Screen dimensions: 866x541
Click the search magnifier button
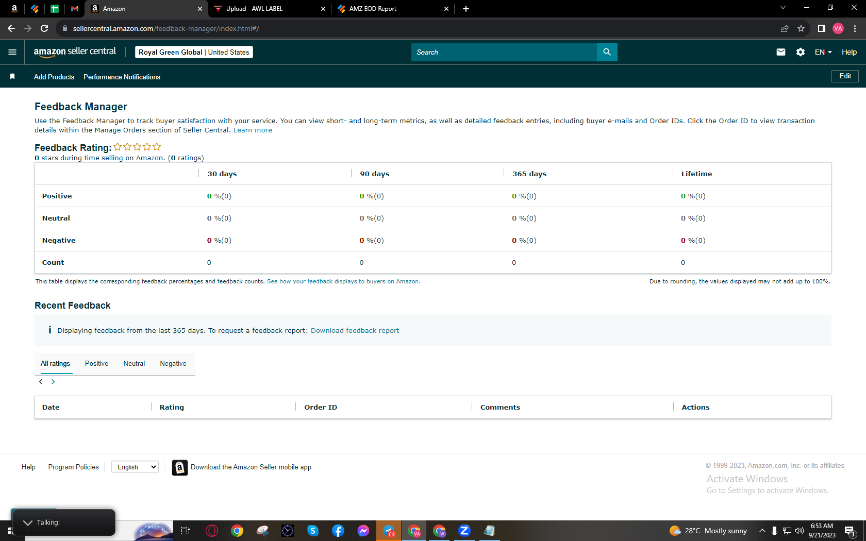tap(607, 52)
